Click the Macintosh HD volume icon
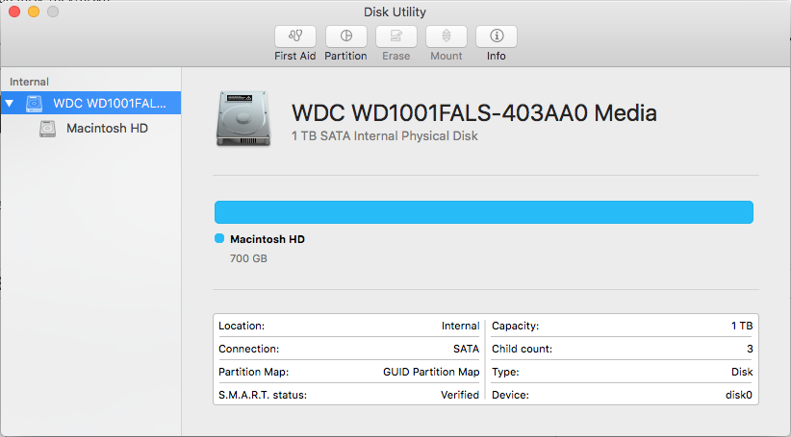791x437 pixels. 48,128
